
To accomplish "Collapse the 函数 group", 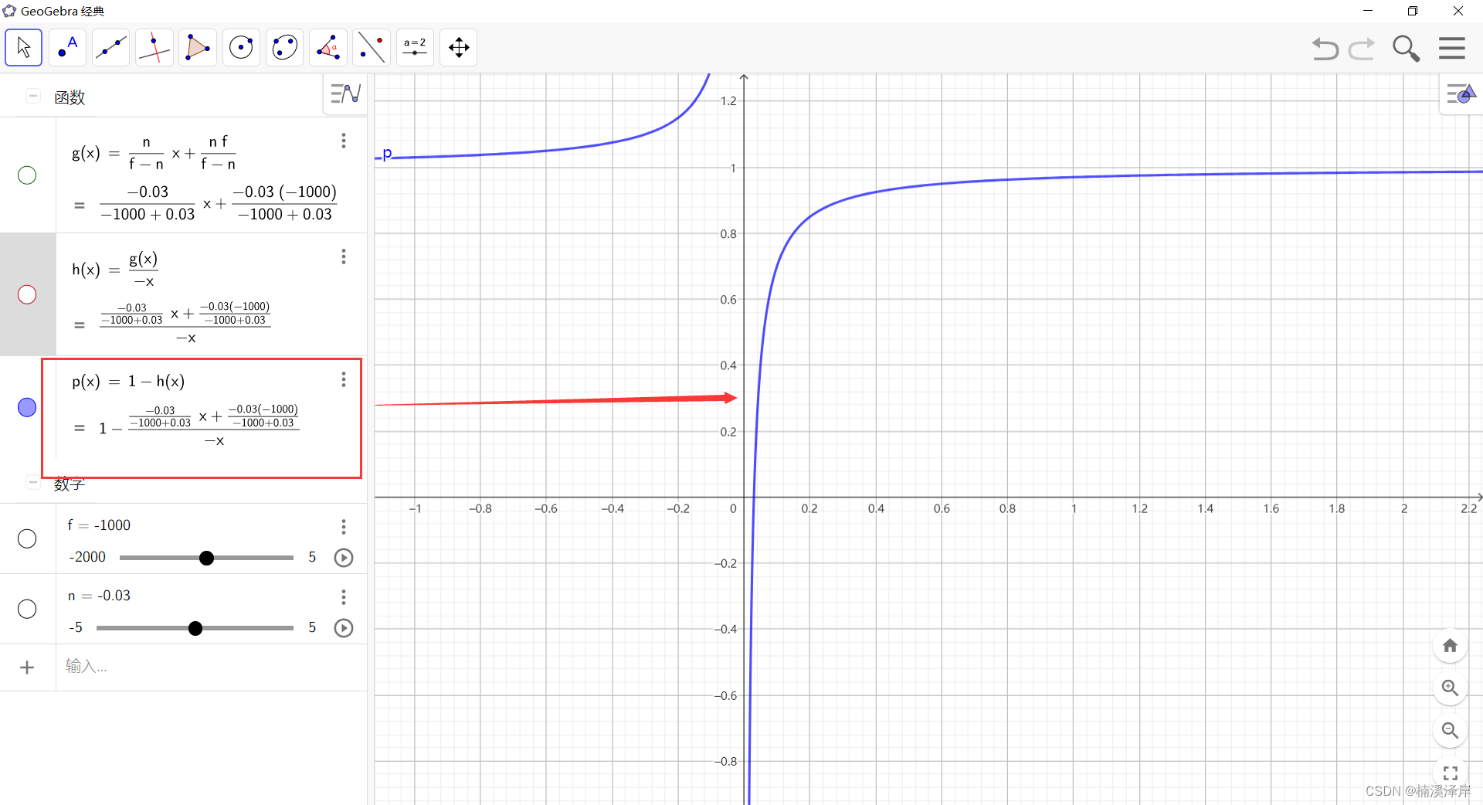I will pyautogui.click(x=33, y=97).
